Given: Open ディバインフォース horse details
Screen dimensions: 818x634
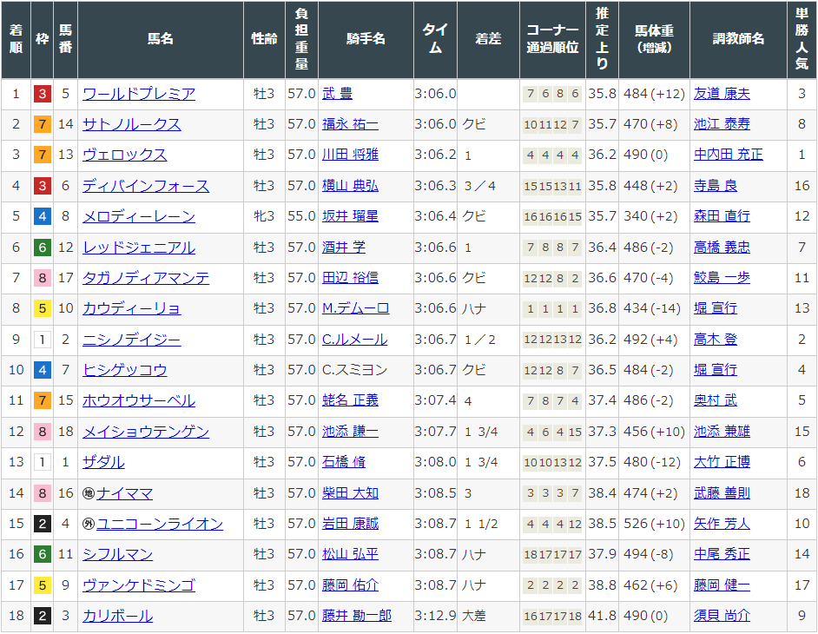Looking at the screenshot, I should 146,186.
